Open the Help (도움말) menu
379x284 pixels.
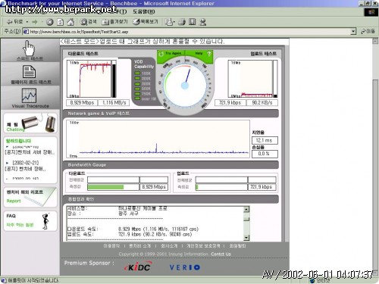(144, 11)
